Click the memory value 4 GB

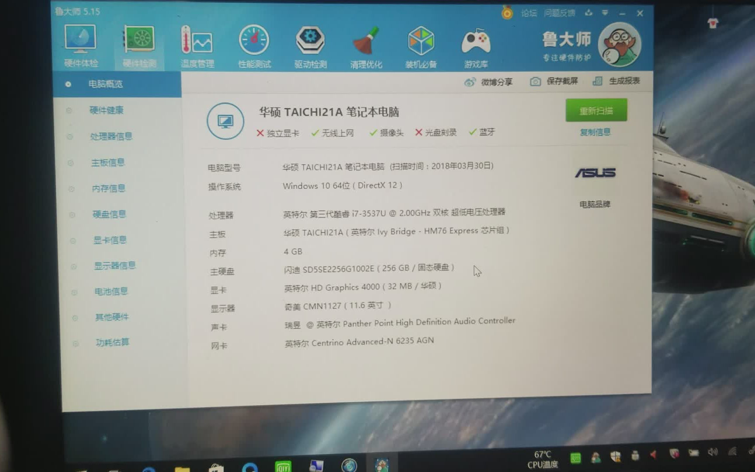[293, 252]
